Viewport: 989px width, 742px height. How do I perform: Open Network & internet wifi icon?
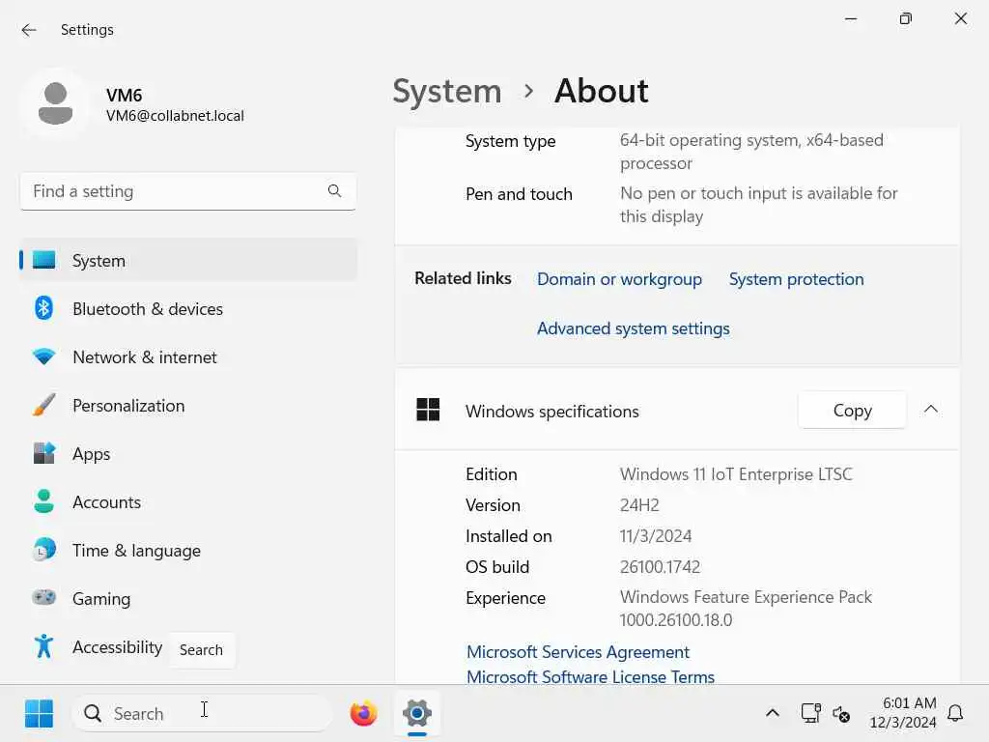click(43, 357)
